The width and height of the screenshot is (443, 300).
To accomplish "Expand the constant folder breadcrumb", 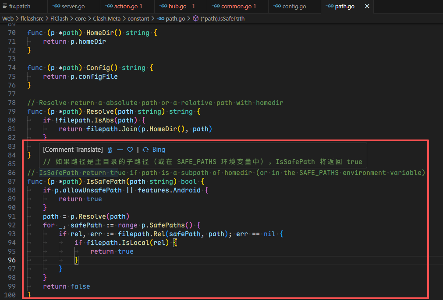I will pyautogui.click(x=138, y=18).
